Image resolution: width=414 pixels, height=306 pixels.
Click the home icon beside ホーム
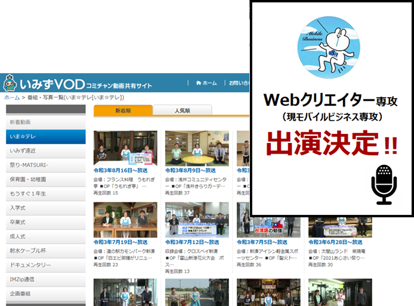coord(199,83)
